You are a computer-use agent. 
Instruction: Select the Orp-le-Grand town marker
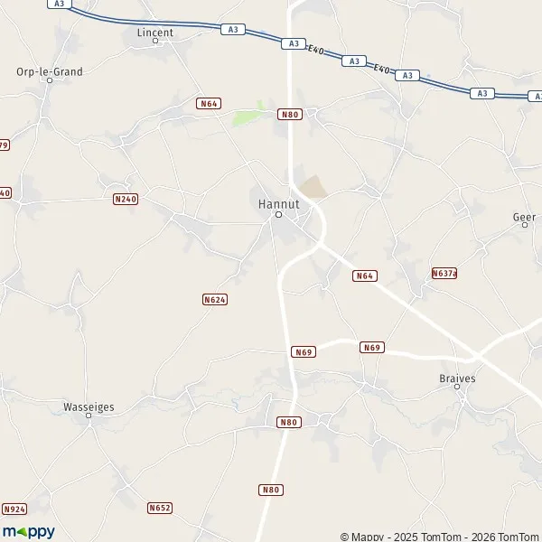tap(50, 80)
